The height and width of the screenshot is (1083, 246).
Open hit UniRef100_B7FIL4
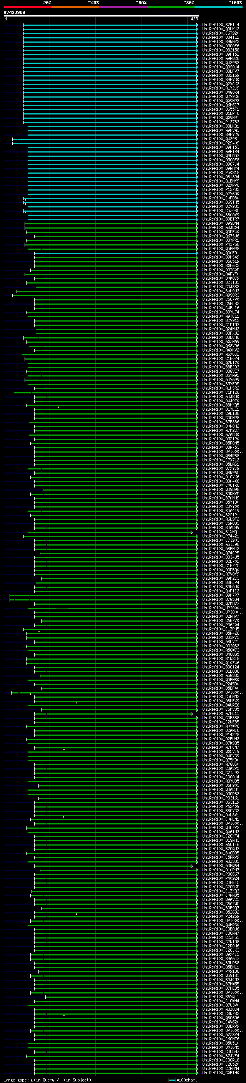pos(221,25)
